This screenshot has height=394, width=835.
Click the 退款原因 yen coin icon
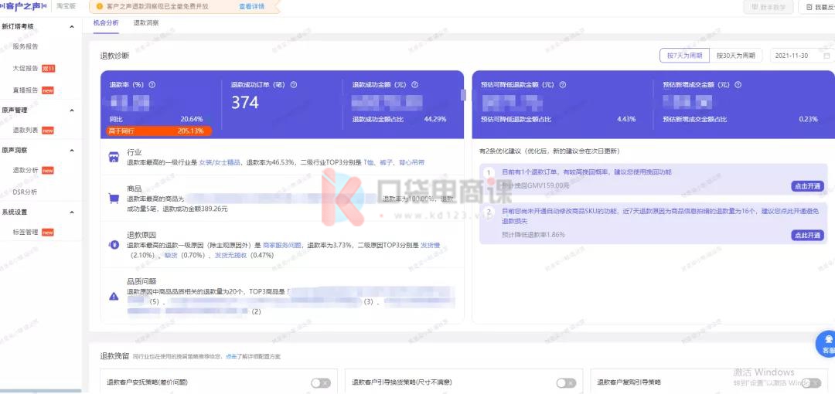[x=114, y=245]
